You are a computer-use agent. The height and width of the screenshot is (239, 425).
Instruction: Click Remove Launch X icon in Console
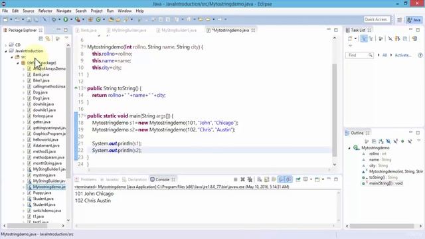242,179
